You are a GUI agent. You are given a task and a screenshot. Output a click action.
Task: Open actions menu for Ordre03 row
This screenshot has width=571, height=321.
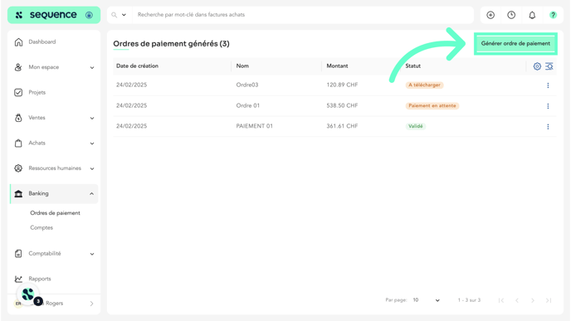[548, 85]
